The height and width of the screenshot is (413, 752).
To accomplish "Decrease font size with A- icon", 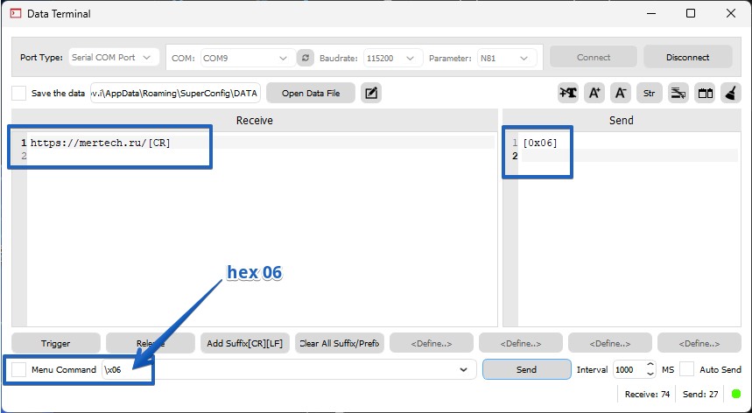I will coord(621,94).
